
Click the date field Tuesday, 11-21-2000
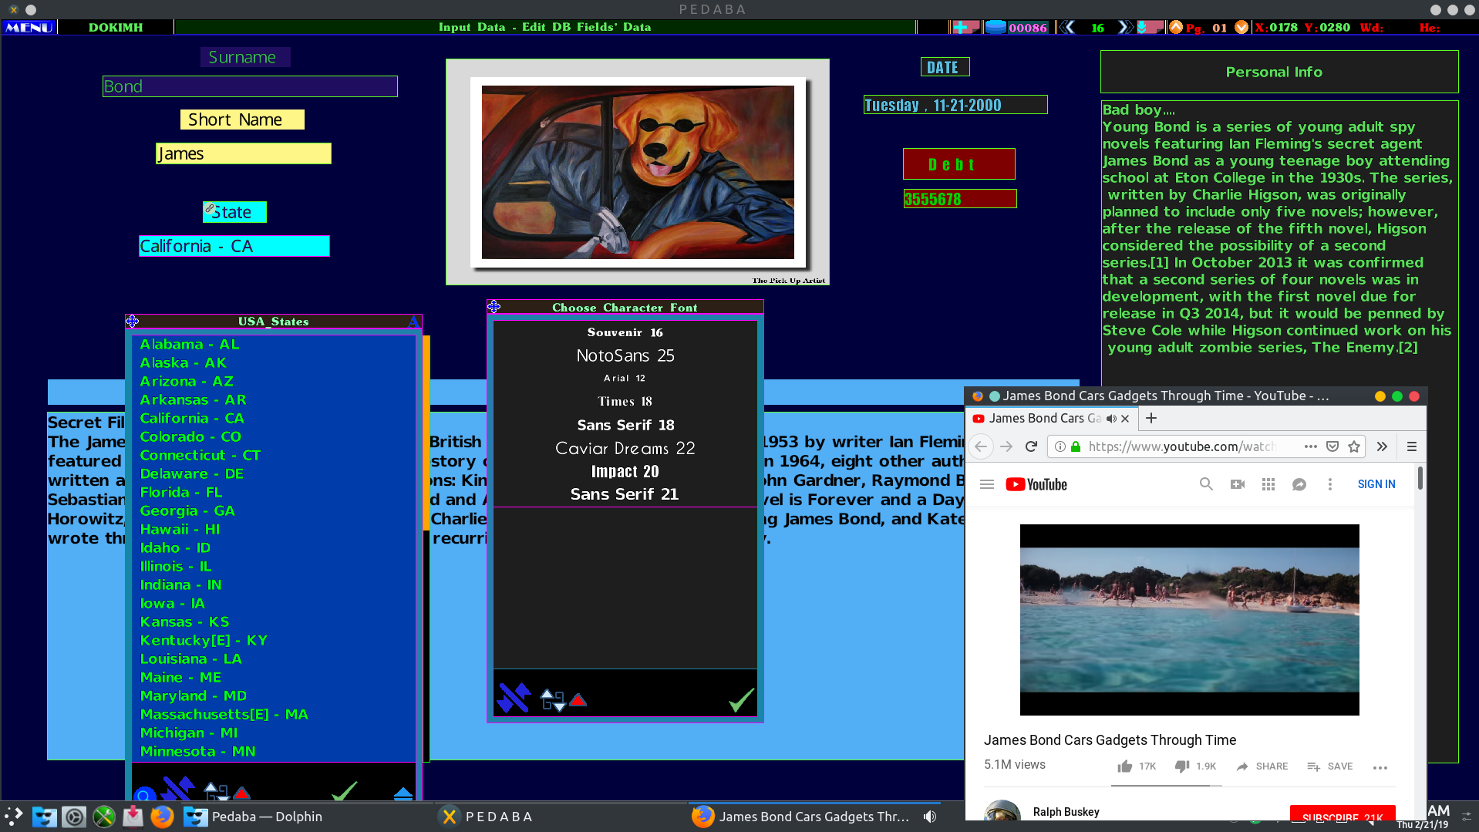point(955,105)
